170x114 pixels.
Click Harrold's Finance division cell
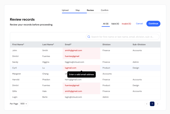tap(106, 80)
